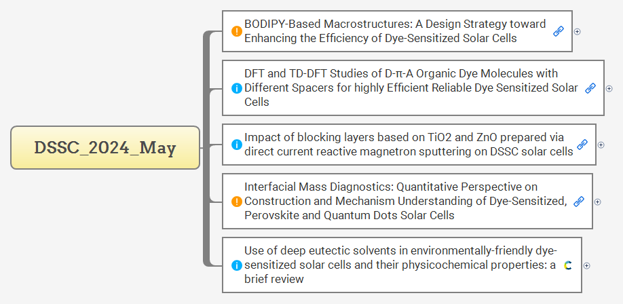Click the orange warning marker on BODIPY topic
Image resolution: width=623 pixels, height=304 pixels.
tap(236, 31)
